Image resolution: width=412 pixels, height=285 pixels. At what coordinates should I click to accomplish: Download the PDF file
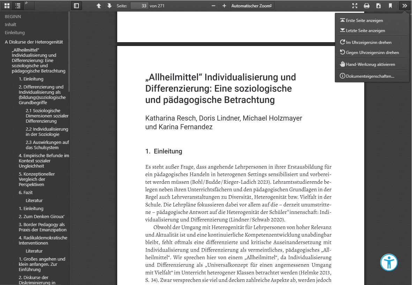pos(377,6)
